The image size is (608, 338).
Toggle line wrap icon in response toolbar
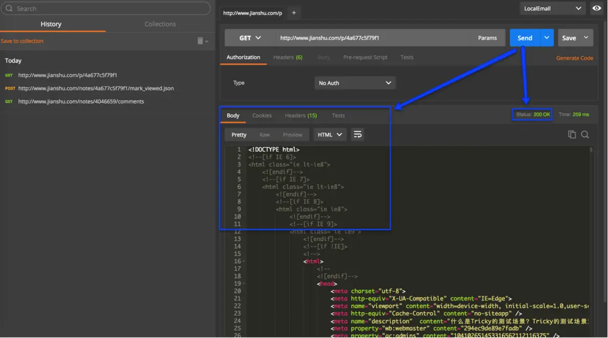[357, 135]
